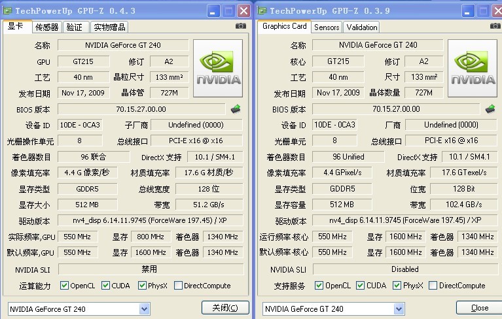Open the 实物赠品 tab

pyautogui.click(x=109, y=27)
